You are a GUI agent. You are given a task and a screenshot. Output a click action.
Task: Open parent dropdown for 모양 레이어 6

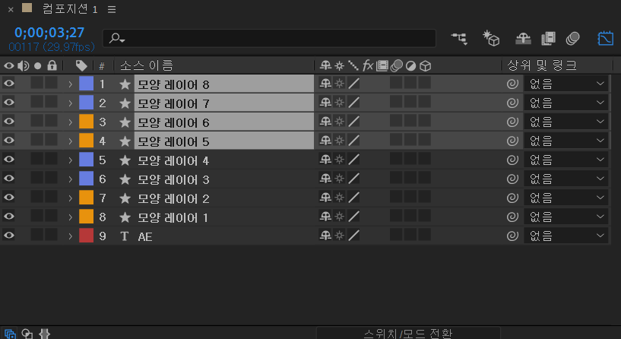[566, 122]
